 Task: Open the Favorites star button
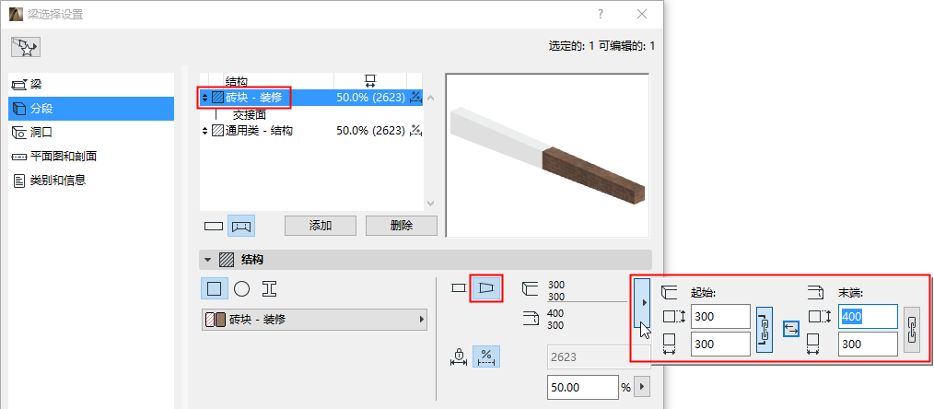click(26, 46)
